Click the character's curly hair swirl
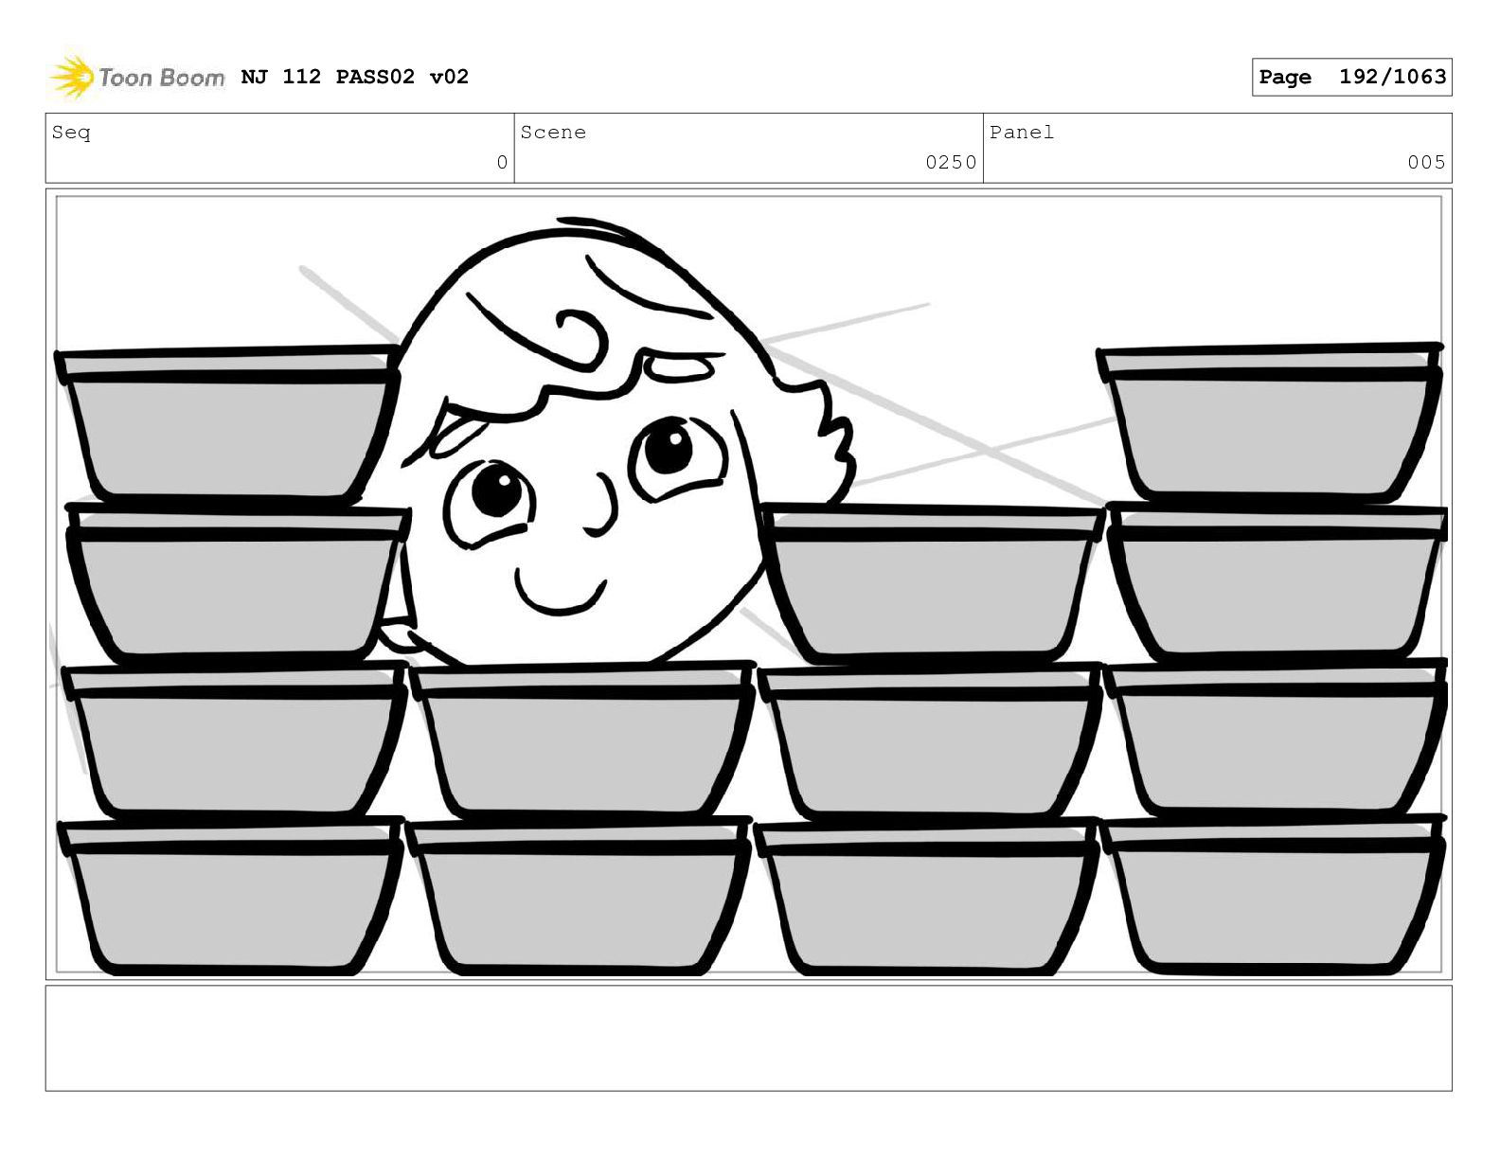 tap(580, 338)
